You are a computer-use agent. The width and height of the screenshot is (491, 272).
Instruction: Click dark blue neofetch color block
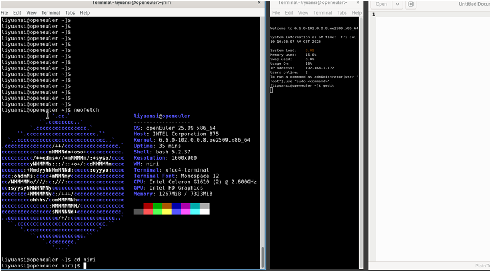click(x=176, y=206)
